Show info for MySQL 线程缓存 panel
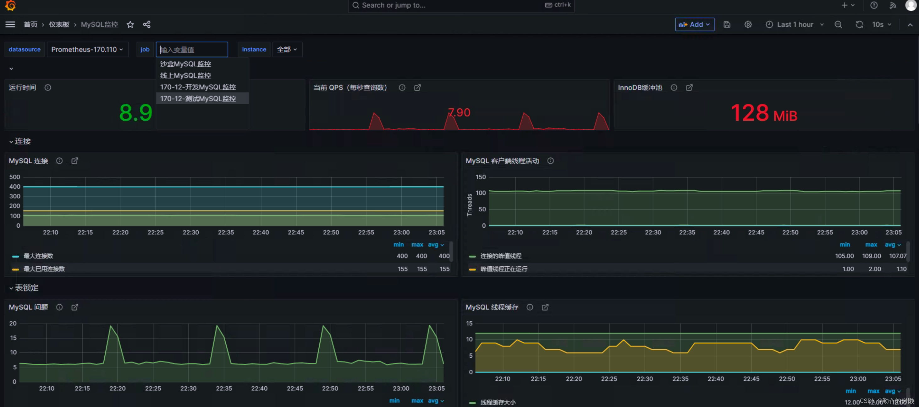Screen dimensions: 919x407 point(530,307)
